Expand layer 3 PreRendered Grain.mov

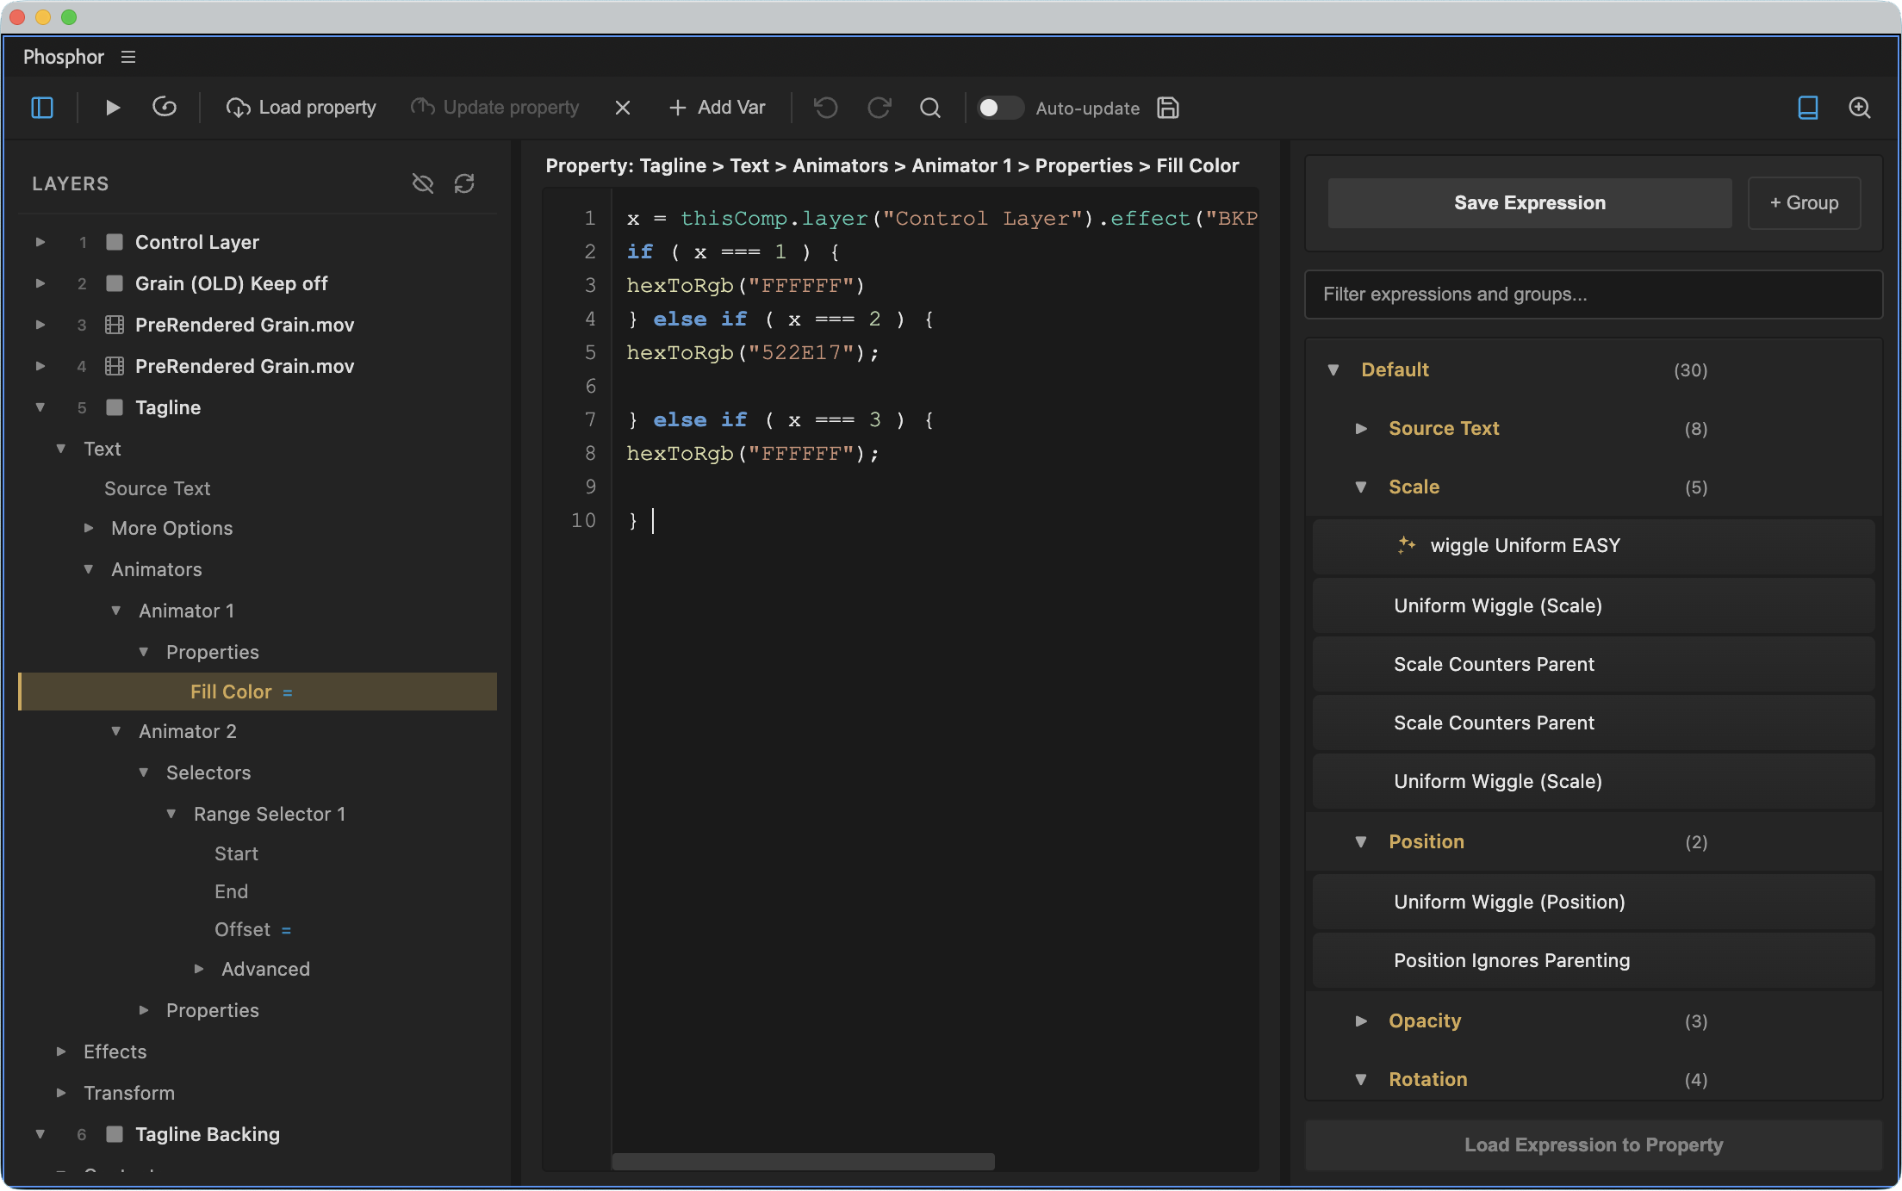tap(40, 325)
